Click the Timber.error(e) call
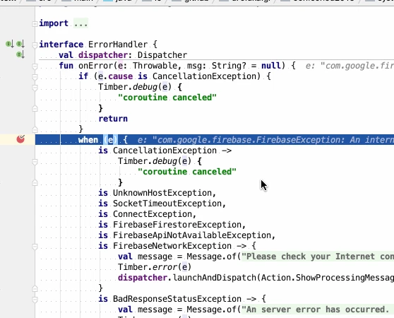Image resolution: width=394 pixels, height=318 pixels. tap(155, 267)
